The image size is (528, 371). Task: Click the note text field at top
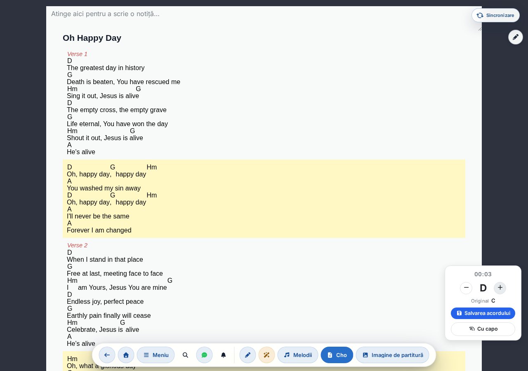264,19
